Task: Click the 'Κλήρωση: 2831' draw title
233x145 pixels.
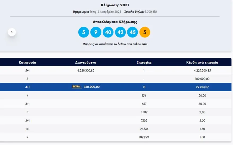Action: tap(115, 5)
